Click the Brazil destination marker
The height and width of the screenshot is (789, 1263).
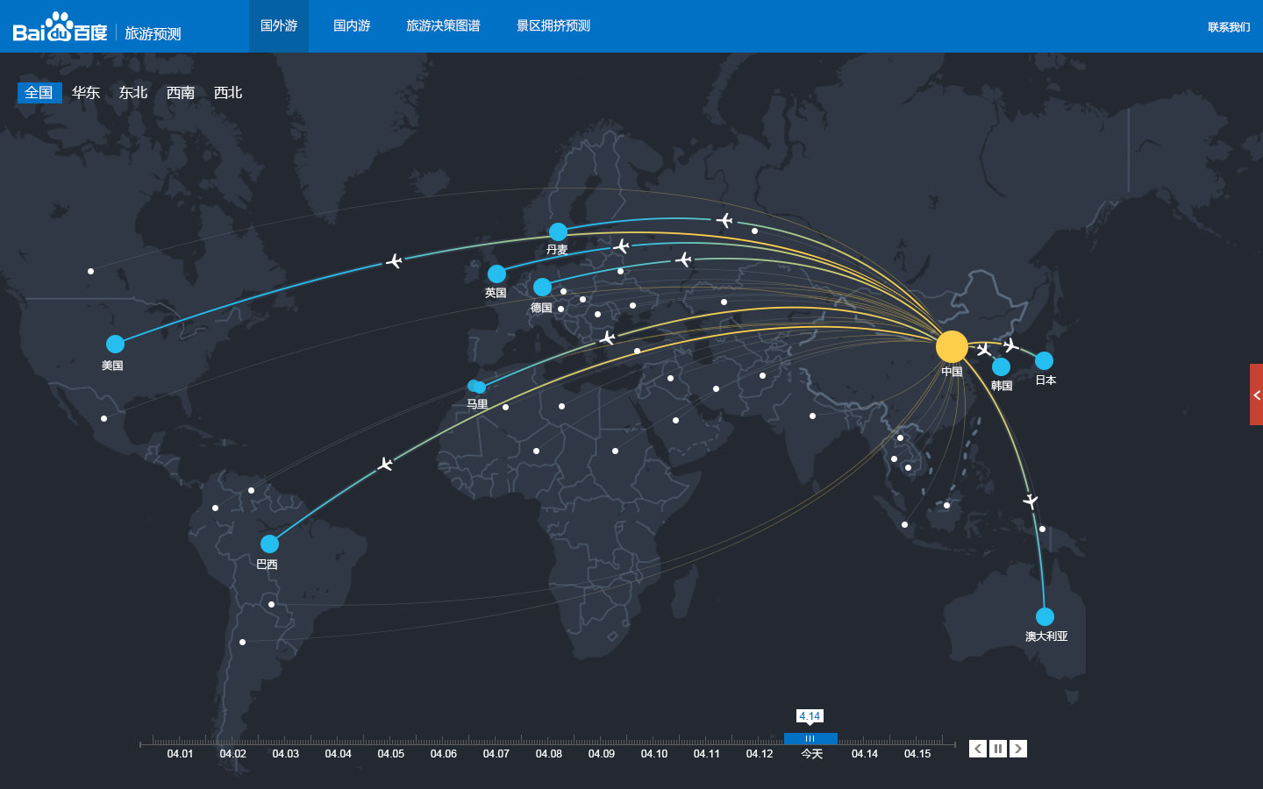(x=269, y=544)
